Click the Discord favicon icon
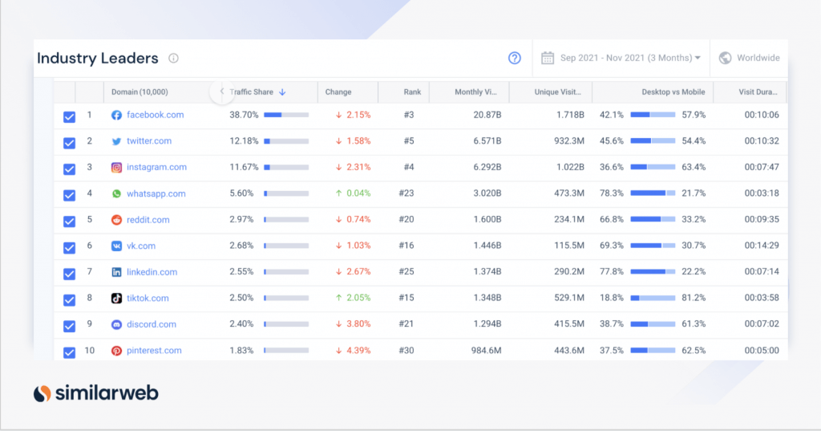 pos(116,324)
